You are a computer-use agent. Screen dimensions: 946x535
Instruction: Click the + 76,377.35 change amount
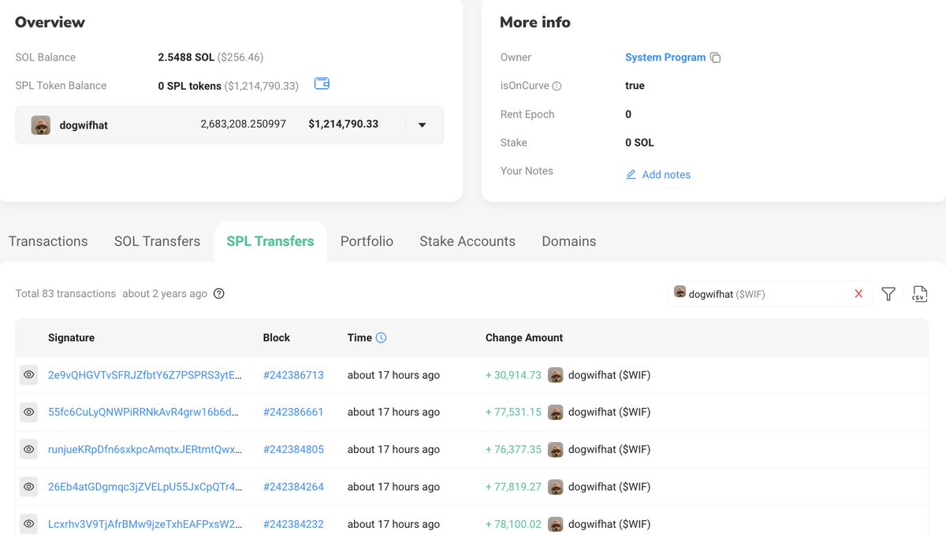pyautogui.click(x=513, y=449)
